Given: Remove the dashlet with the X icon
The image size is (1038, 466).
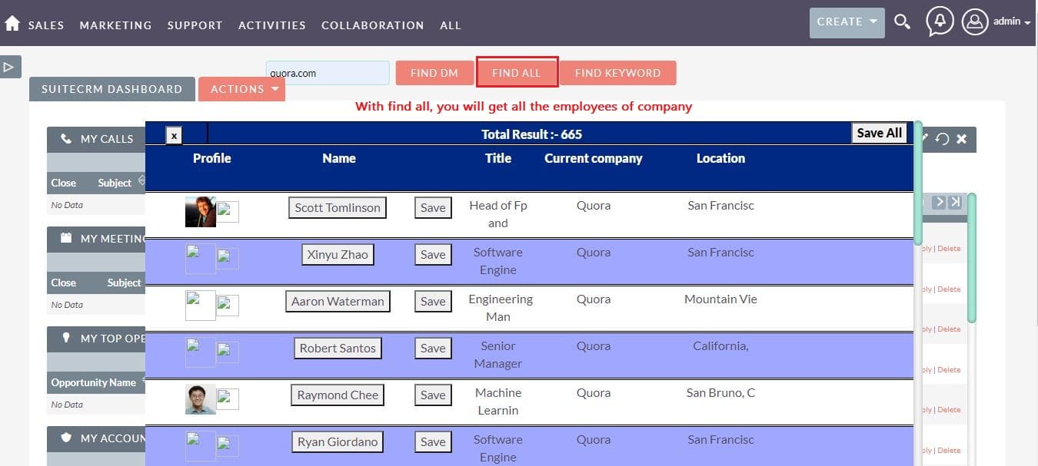Looking at the screenshot, I should 961,139.
